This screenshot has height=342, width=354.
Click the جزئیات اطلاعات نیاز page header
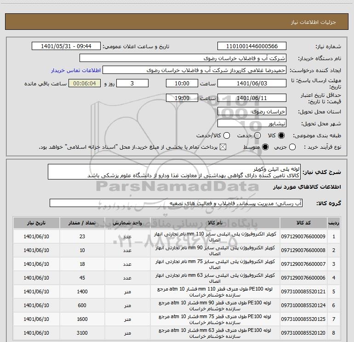click(x=313, y=22)
